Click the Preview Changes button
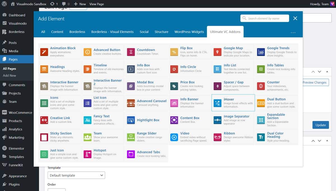The height and width of the screenshot is (191, 336). 314,82
